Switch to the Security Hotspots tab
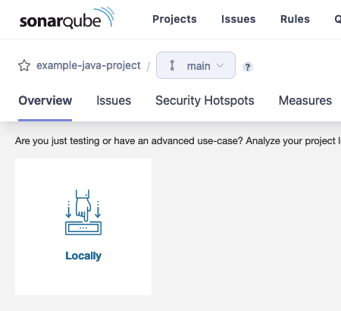341x311 pixels. pyautogui.click(x=205, y=101)
